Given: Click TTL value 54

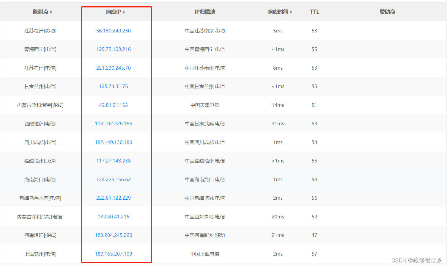Looking at the screenshot, I should point(314,142).
